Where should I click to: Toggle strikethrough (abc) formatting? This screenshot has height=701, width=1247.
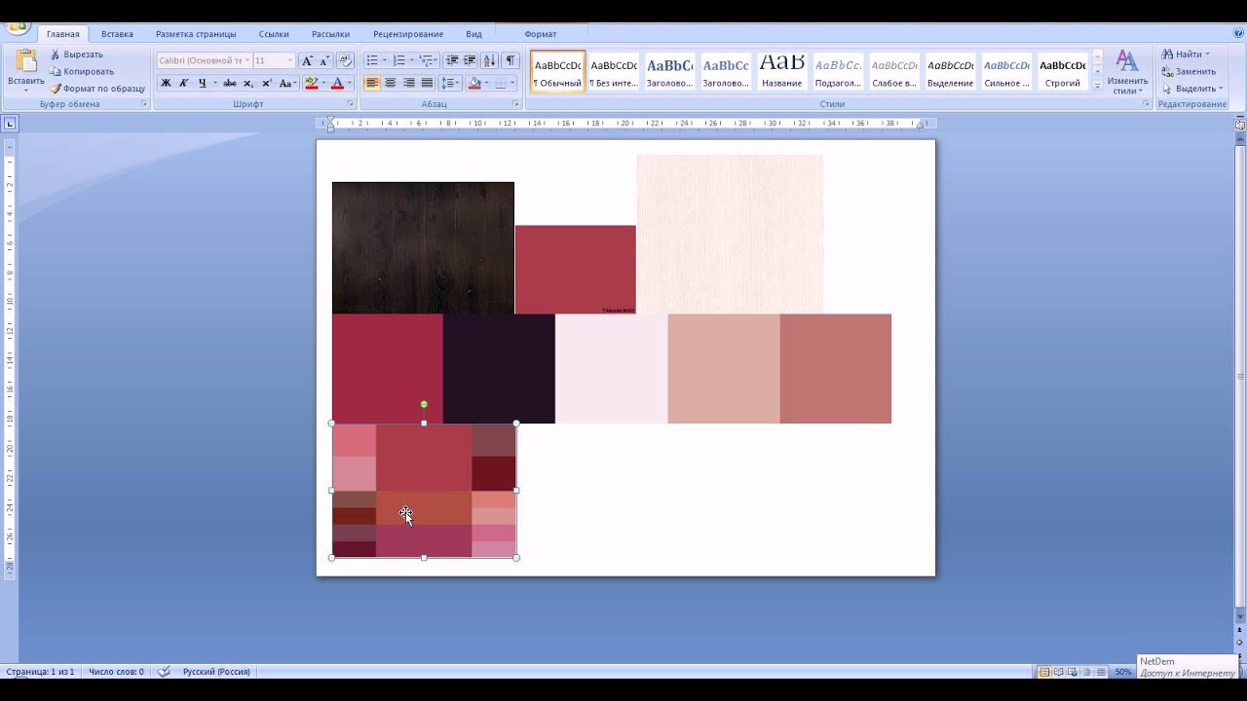[x=230, y=84]
